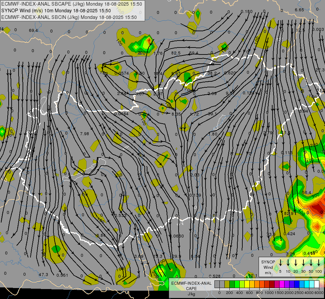Click the 0.533 value on the map
The image size is (325, 299).
coord(121,215)
